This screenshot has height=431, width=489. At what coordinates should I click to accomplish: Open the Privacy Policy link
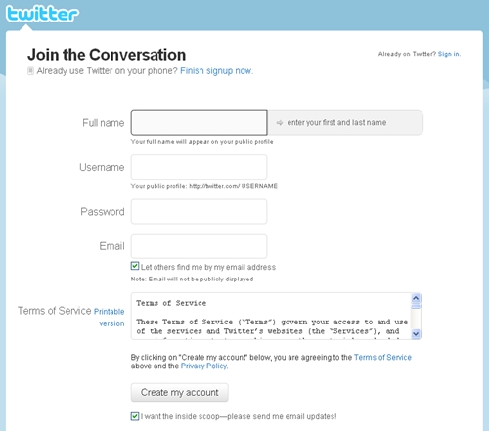(x=204, y=366)
